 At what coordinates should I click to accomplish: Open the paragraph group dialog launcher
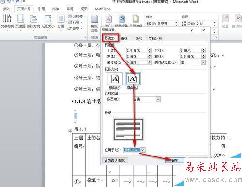tap(216, 37)
